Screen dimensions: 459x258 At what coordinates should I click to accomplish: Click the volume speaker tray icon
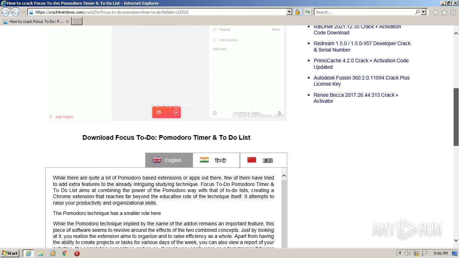408,253
